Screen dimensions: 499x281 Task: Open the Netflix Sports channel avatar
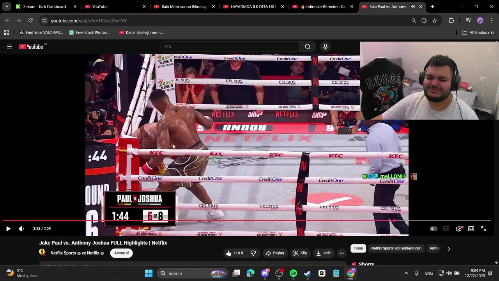[x=42, y=253]
